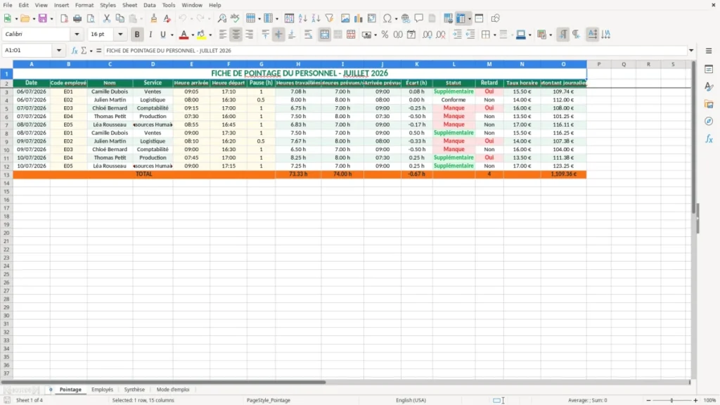Viewport: 720px width, 405px height.
Task: Insert a chart using toolbar icon
Action: (359, 18)
